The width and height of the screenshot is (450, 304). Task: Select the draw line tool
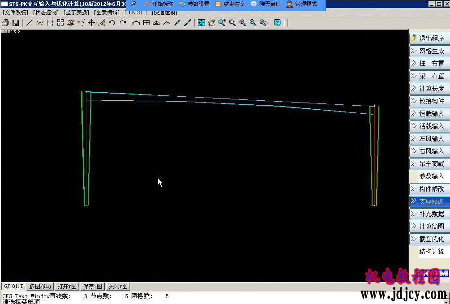pos(29,23)
